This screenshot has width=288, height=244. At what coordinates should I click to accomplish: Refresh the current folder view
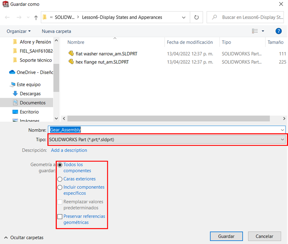click(196, 17)
